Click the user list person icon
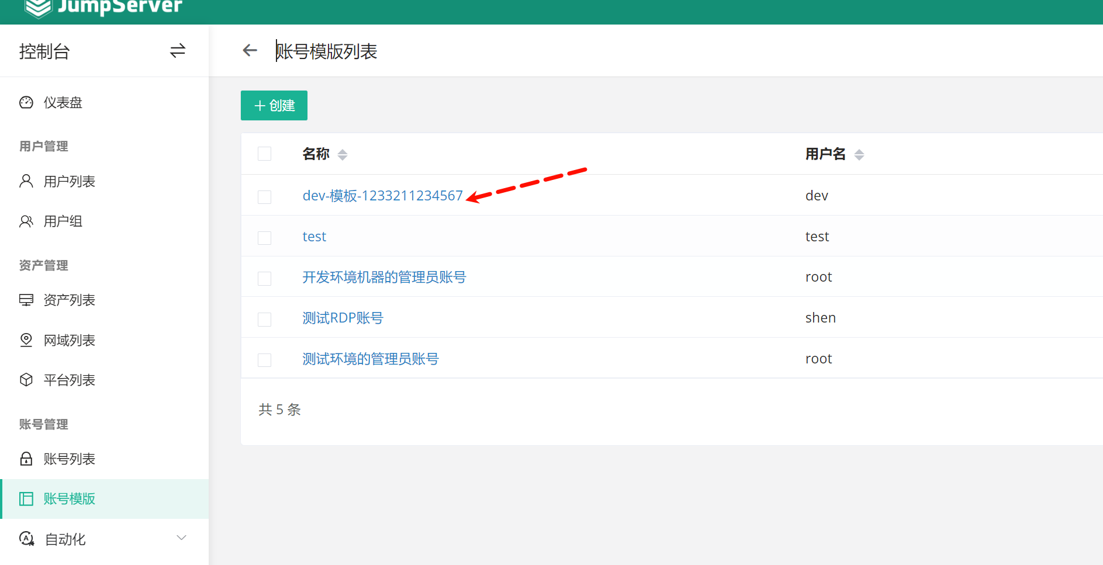The width and height of the screenshot is (1103, 565). 26,181
